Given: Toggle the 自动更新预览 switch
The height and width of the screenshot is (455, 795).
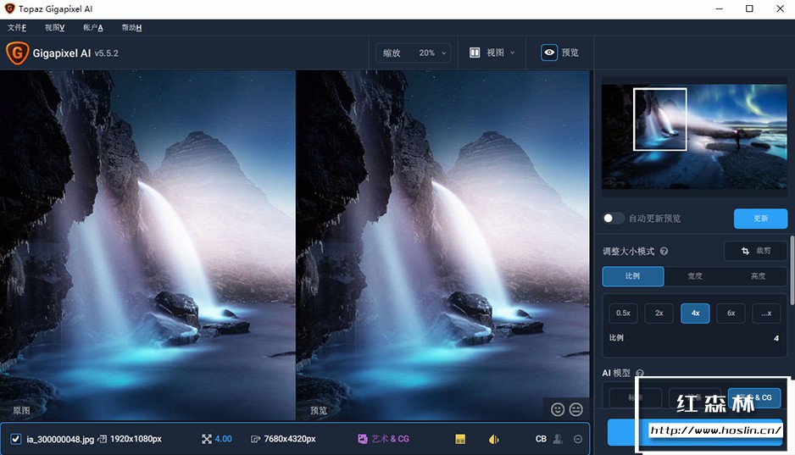Looking at the screenshot, I should coord(613,219).
